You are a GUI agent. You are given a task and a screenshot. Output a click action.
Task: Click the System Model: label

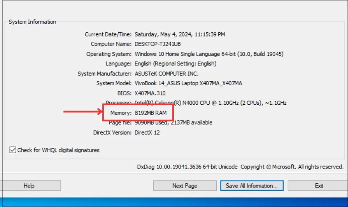coord(114,83)
